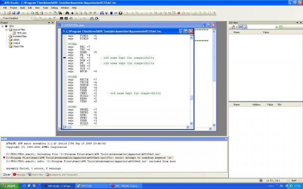
Task: Toggle the I/O View tree view mode
Action: (x=240, y=27)
